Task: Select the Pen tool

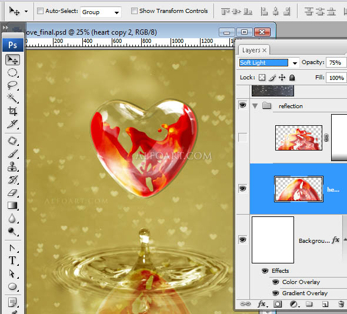Action: click(x=12, y=248)
